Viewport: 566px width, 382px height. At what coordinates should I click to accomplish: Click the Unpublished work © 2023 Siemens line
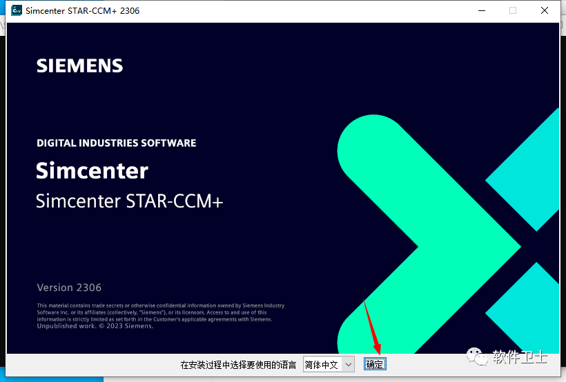pyautogui.click(x=95, y=326)
